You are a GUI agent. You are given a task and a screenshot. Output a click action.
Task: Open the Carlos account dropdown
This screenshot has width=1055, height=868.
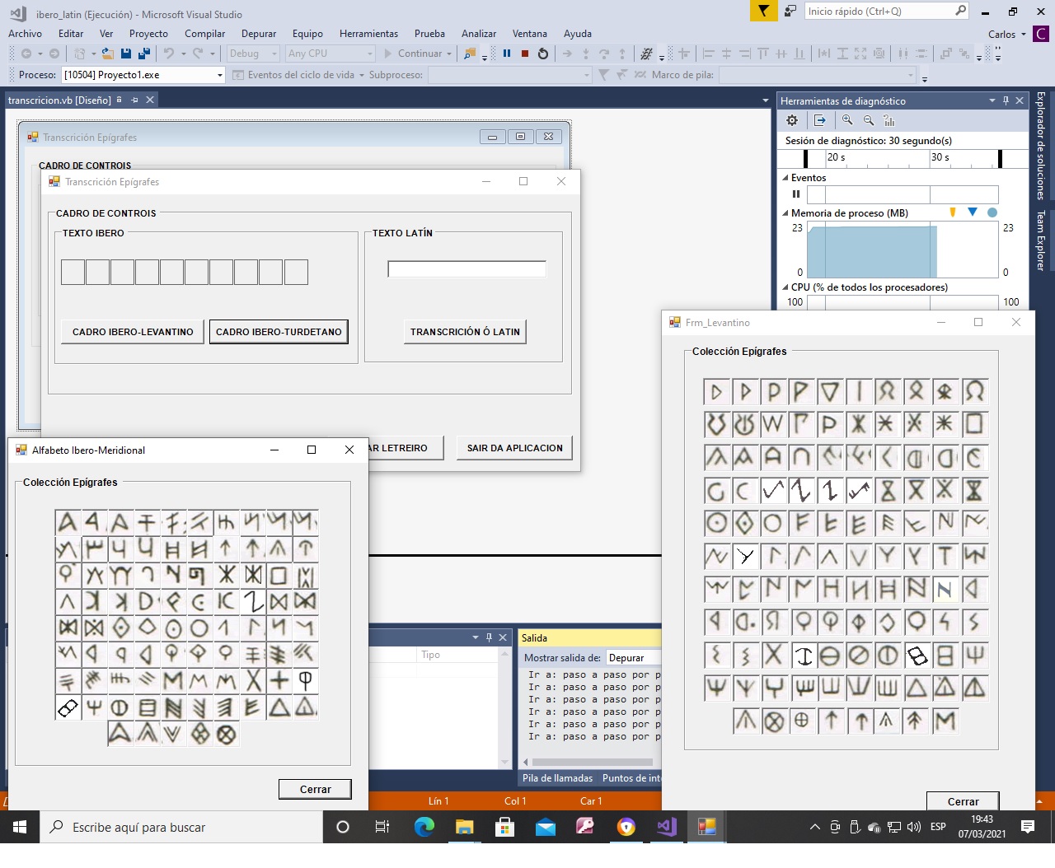[x=1006, y=34]
